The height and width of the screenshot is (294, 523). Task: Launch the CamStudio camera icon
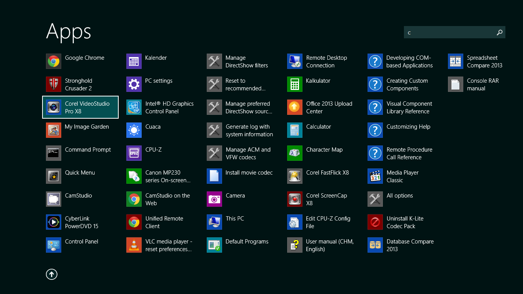(54, 199)
